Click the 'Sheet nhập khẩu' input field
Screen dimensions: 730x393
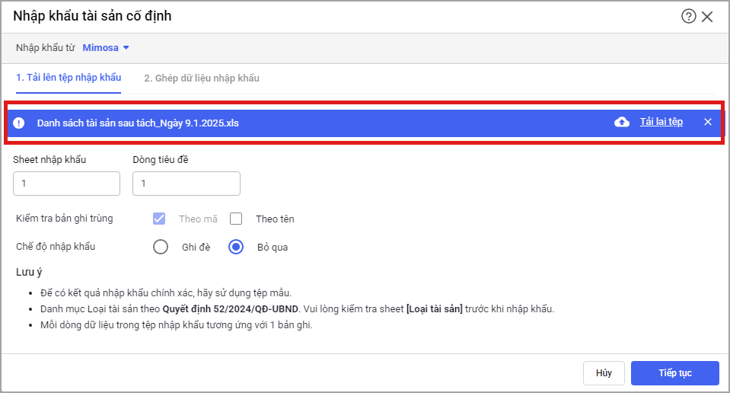pyautogui.click(x=66, y=184)
